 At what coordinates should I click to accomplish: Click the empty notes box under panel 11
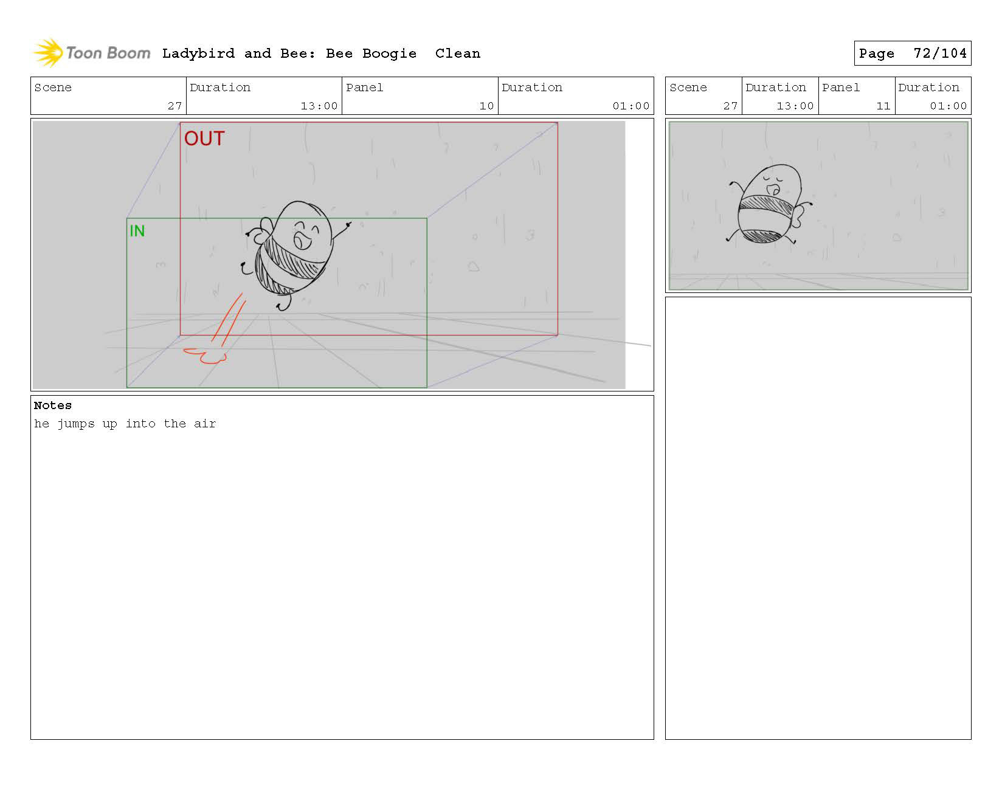[818, 518]
